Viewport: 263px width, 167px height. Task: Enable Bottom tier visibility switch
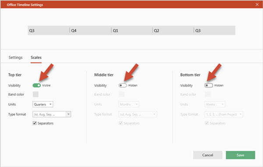(209, 85)
